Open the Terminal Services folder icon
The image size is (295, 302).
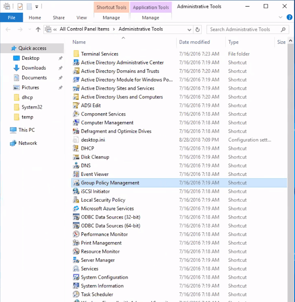[76, 54]
